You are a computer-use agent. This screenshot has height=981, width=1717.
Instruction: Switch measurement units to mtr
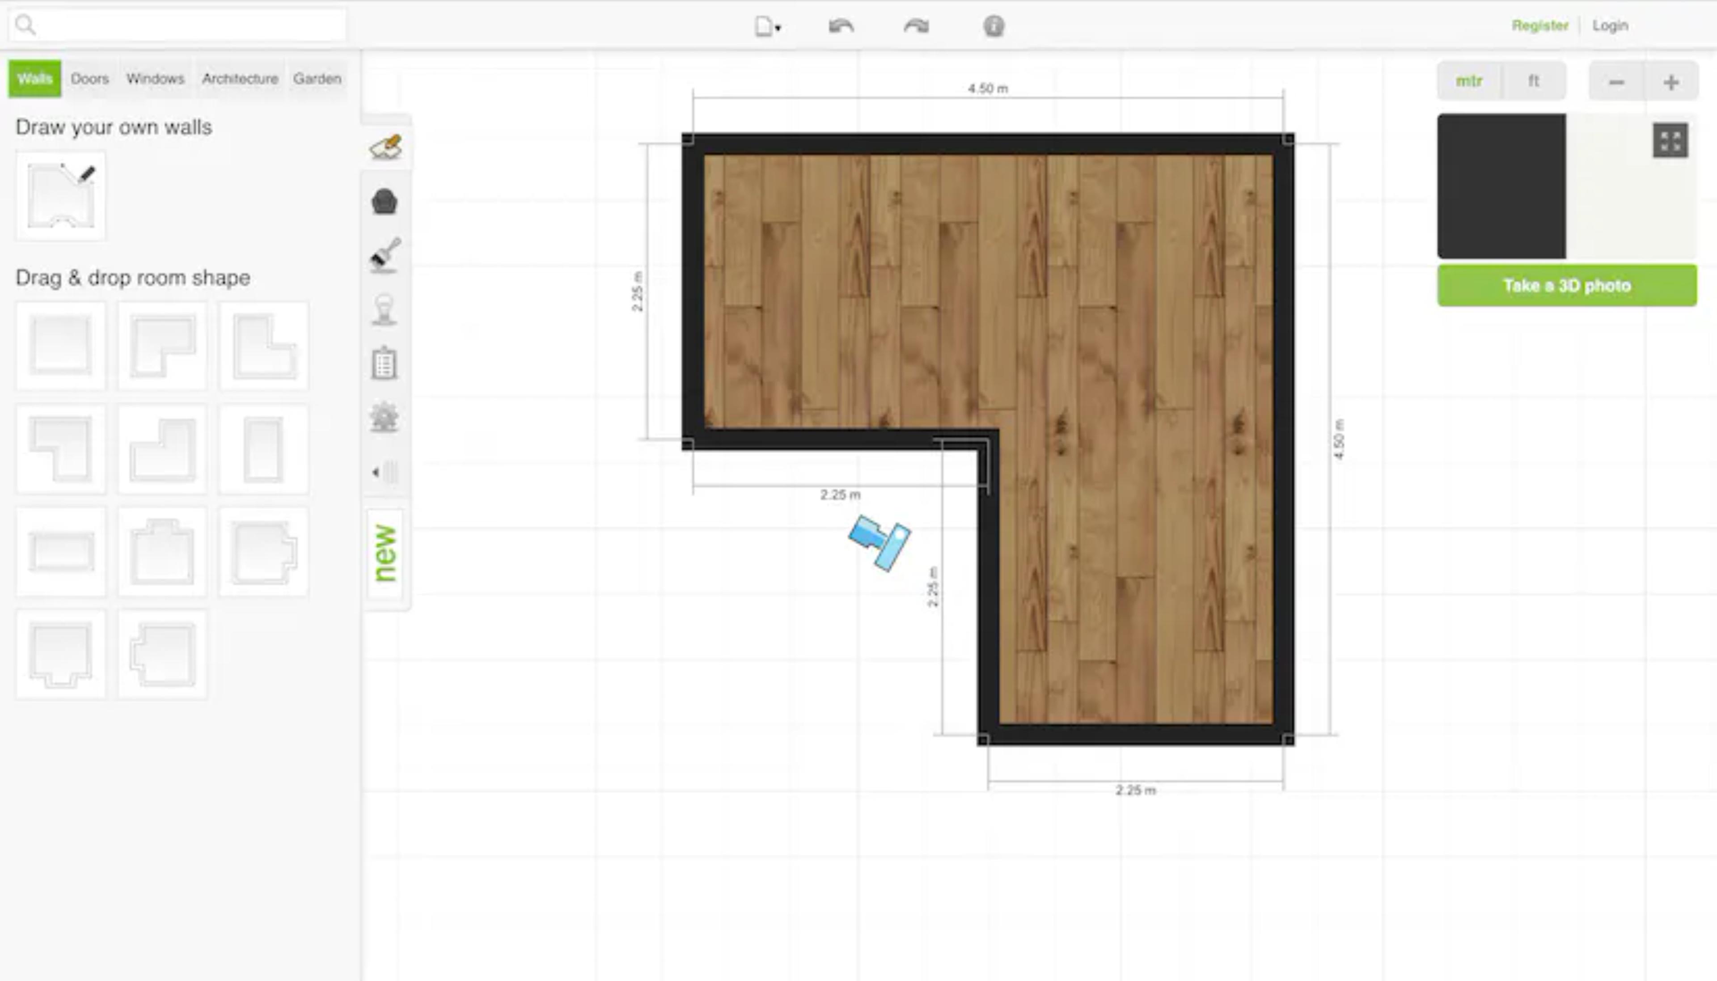coord(1468,81)
